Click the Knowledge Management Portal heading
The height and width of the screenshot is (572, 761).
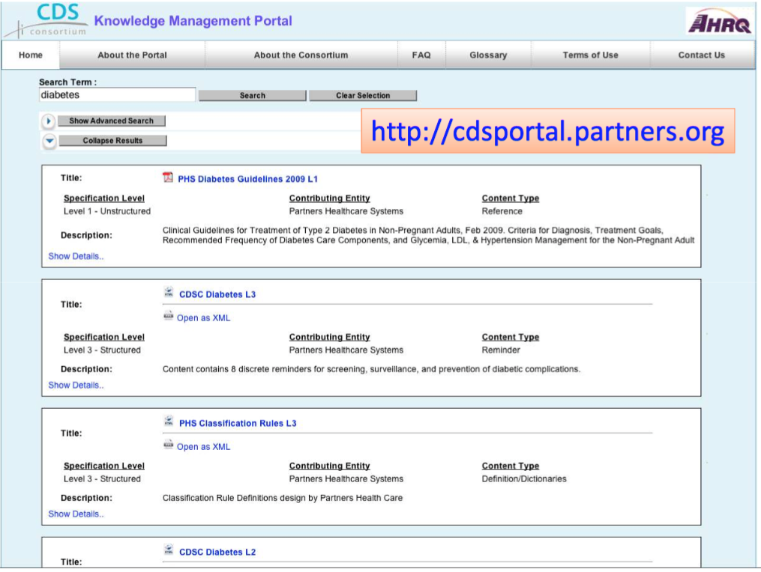[x=193, y=21]
